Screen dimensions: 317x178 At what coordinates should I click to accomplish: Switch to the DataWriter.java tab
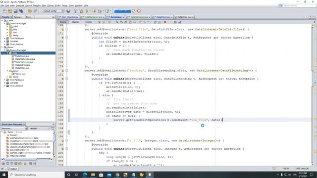pos(184,17)
